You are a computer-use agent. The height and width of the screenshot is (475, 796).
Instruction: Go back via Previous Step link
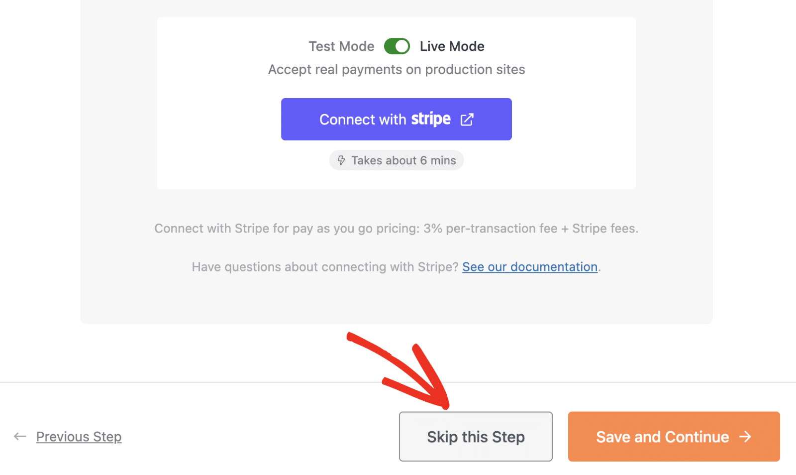point(79,436)
